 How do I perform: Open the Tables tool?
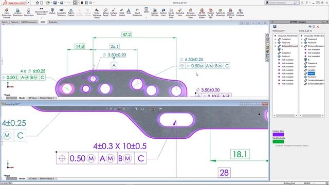click(x=146, y=10)
